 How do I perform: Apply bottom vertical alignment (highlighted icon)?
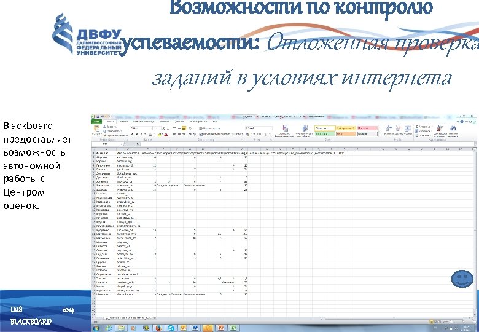(184, 128)
